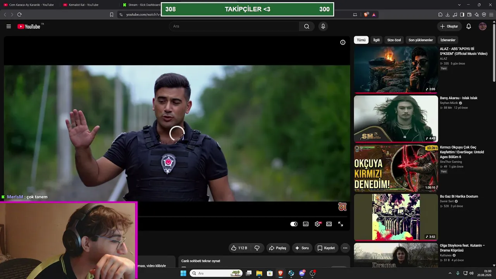Open the Brave Shields lion icon

pos(366,15)
